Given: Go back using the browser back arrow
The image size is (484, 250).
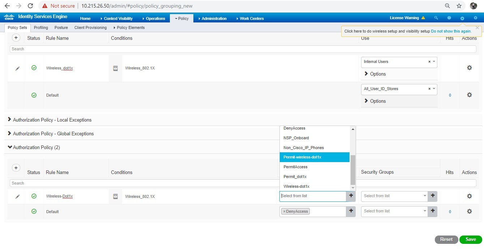Looking at the screenshot, I should click(7, 6).
